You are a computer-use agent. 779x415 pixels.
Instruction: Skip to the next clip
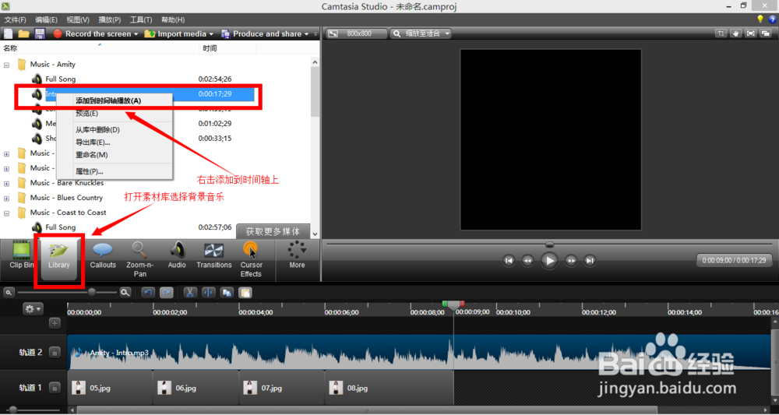pyautogui.click(x=590, y=261)
